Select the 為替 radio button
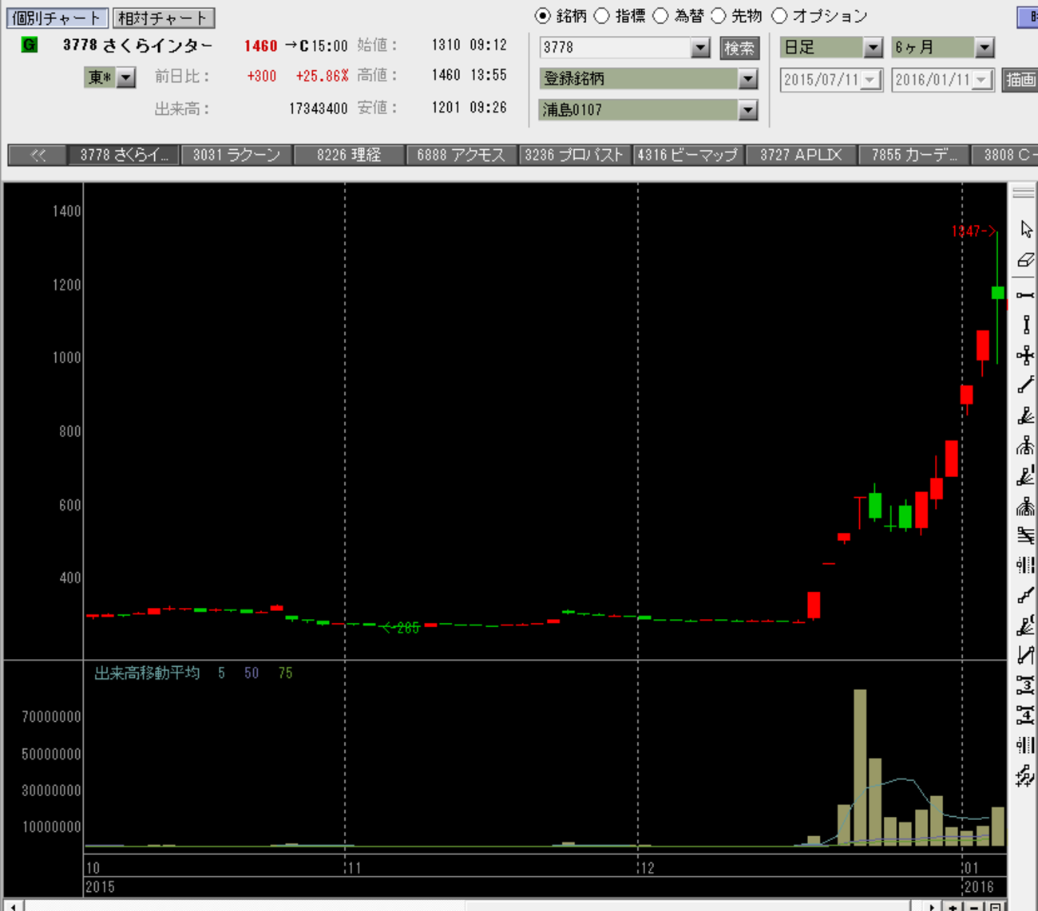Screen dimensions: 1038x911 [660, 16]
